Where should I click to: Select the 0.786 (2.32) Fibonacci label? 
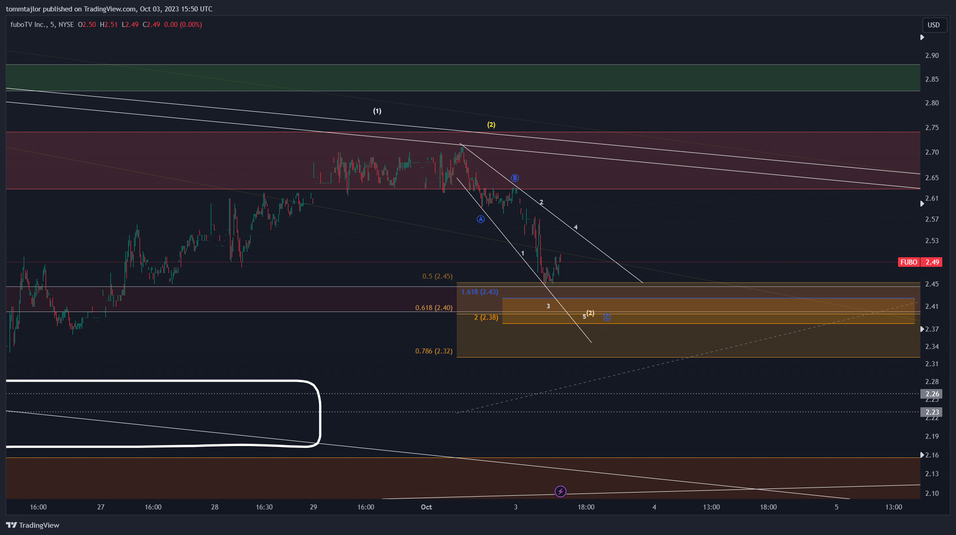tap(434, 351)
